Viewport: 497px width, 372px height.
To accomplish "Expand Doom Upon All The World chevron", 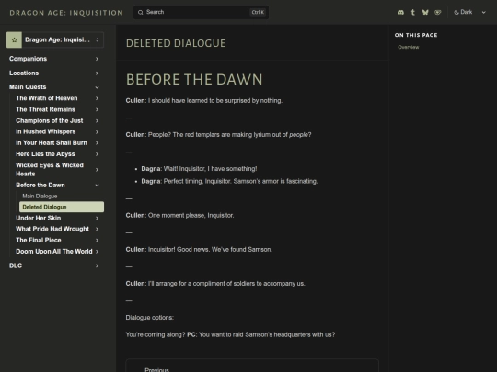I will pyautogui.click(x=97, y=252).
